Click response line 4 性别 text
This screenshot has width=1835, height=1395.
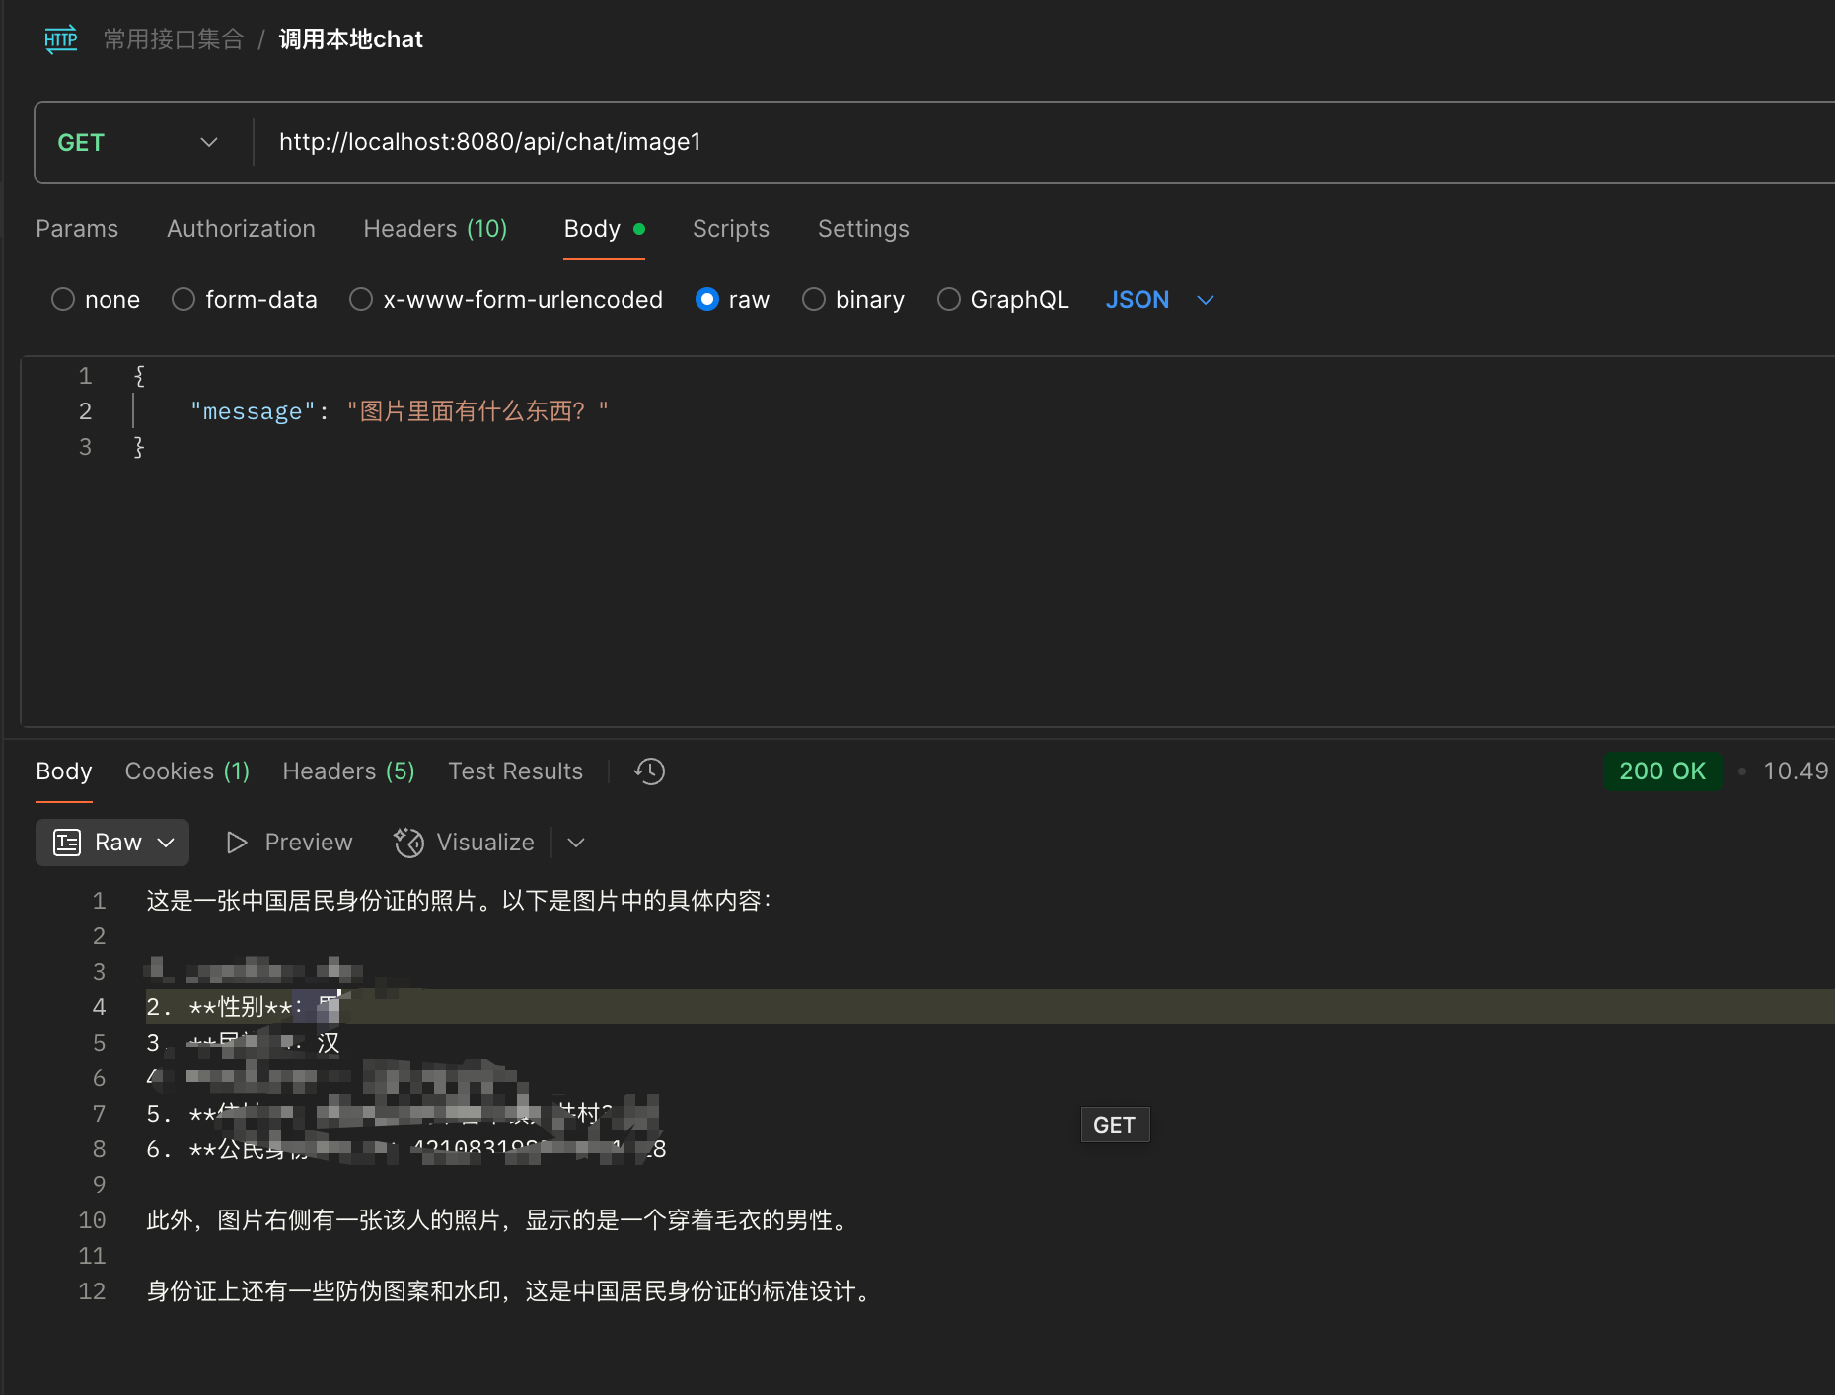[x=242, y=1007]
